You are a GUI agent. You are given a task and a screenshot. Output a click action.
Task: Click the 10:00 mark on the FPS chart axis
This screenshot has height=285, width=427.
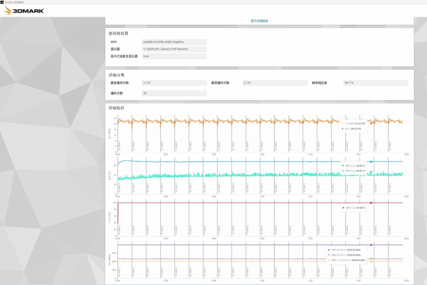[262, 155]
